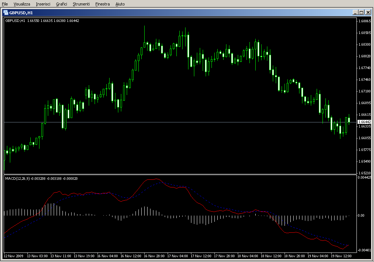Close the GBPUSD,H1 chart window
The width and height of the screenshot is (374, 262).
click(368, 12)
